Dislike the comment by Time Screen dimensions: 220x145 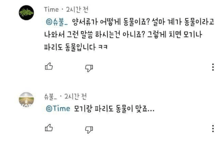tap(89, 68)
